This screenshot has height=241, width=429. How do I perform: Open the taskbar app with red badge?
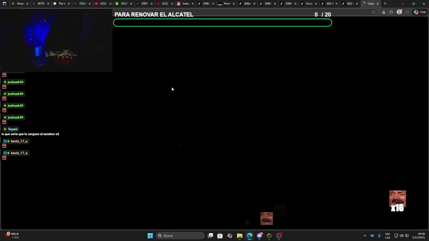[x=279, y=236]
